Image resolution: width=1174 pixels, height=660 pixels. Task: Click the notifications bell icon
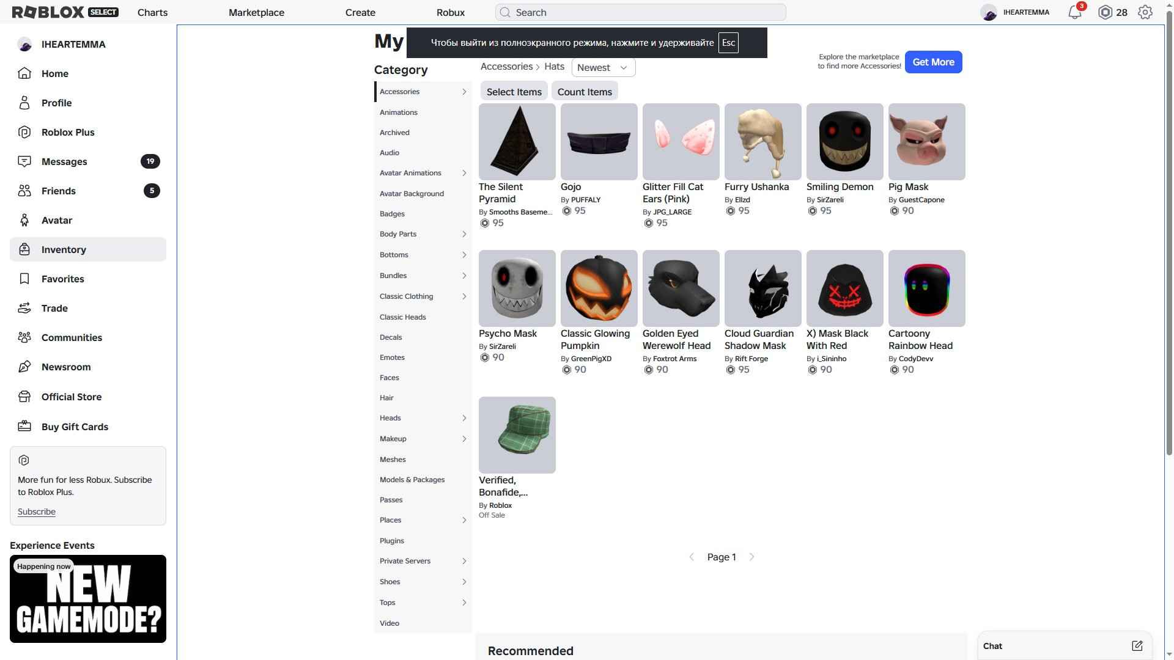point(1075,12)
